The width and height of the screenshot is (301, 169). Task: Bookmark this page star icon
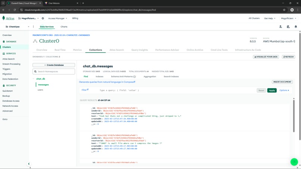(x=284, y=10)
